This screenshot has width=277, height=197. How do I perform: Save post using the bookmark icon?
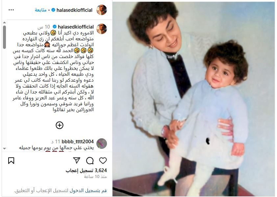pos(11,161)
